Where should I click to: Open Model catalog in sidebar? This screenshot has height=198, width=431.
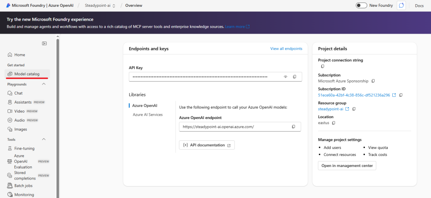27,74
